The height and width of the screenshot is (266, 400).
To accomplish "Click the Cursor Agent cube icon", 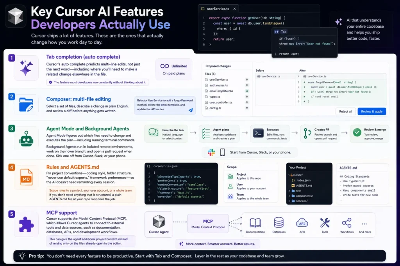I will click(159, 221).
